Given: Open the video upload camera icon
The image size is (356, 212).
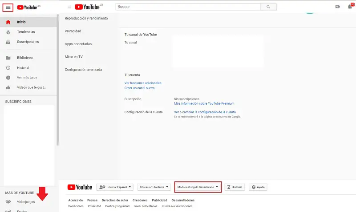Looking at the screenshot, I should tap(338, 7).
